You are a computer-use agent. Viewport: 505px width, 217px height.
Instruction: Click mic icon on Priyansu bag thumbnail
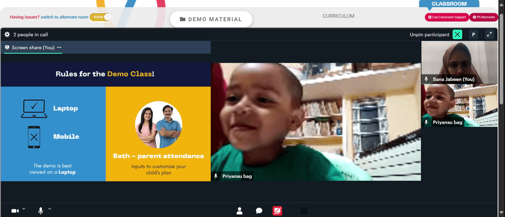[426, 122]
